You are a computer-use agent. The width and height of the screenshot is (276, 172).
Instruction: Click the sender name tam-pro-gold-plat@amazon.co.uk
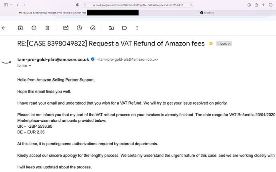point(53,59)
